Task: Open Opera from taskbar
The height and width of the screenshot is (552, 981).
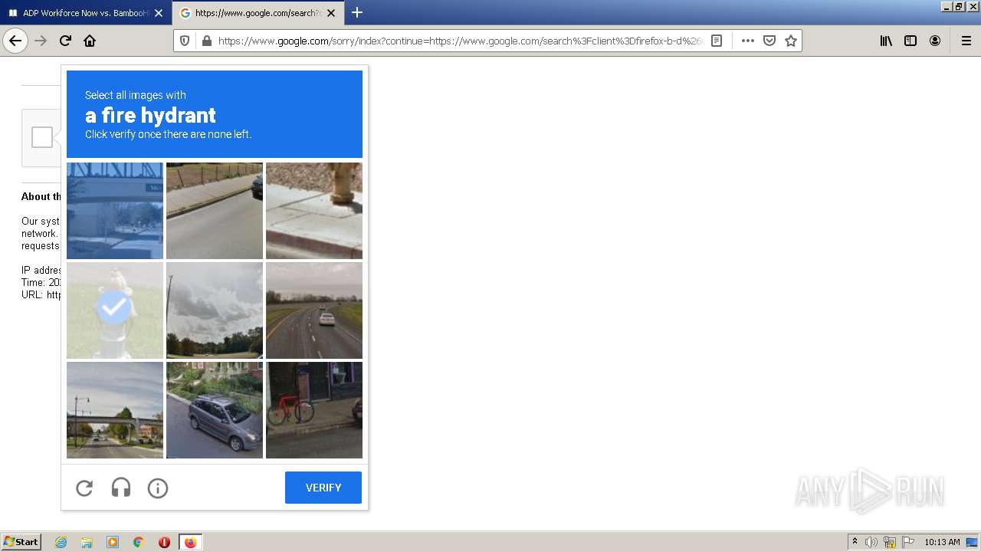Action: [x=164, y=542]
